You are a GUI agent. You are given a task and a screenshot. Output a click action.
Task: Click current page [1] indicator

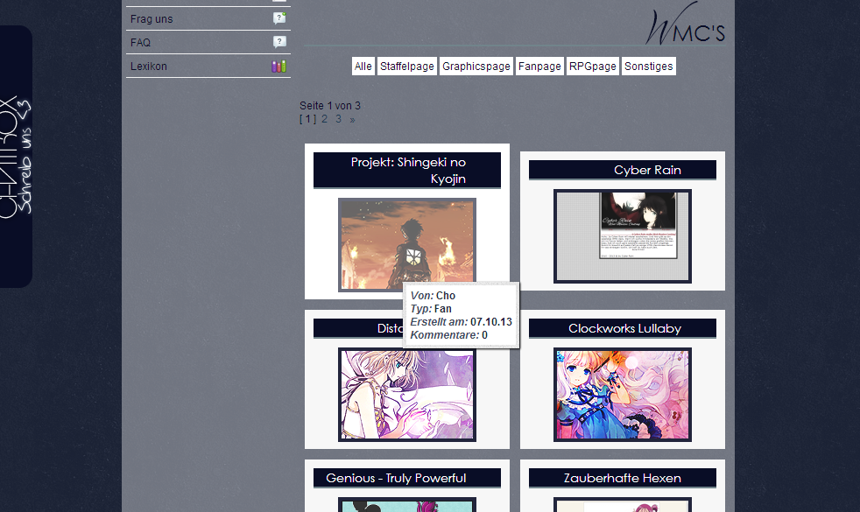pos(307,119)
